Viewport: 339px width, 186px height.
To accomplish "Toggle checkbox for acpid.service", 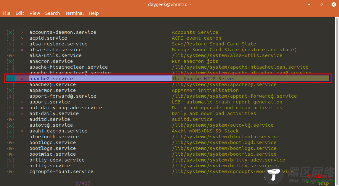I will [x=10, y=38].
